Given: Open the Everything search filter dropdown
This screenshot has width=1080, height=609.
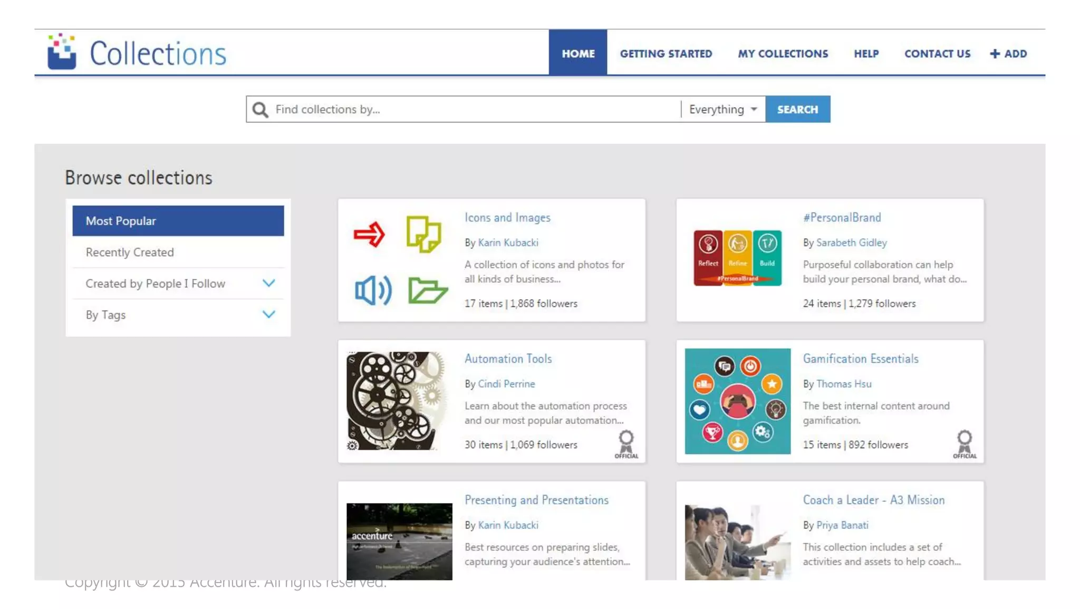Looking at the screenshot, I should pyautogui.click(x=723, y=110).
